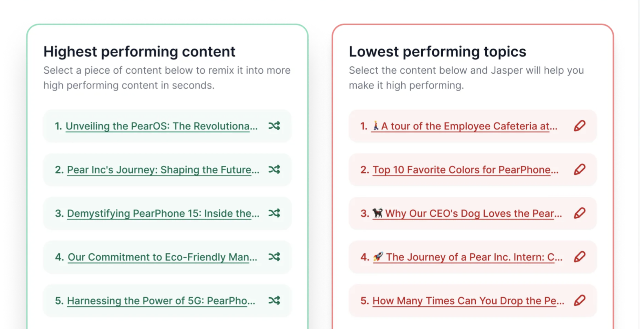Edit the Top 10 Favorite Colors topic
This screenshot has width=640, height=329.
pos(579,169)
